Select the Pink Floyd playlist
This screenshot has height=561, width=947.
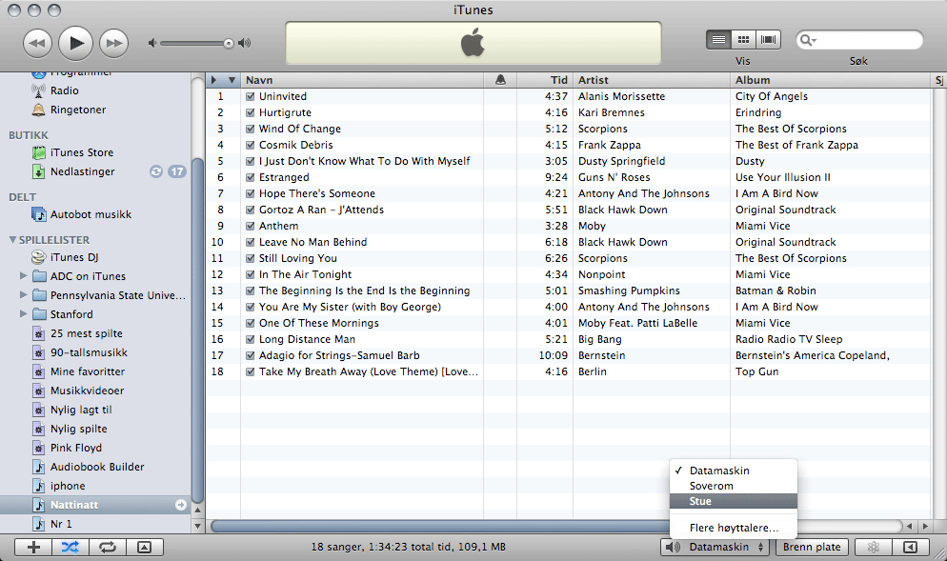[76, 448]
